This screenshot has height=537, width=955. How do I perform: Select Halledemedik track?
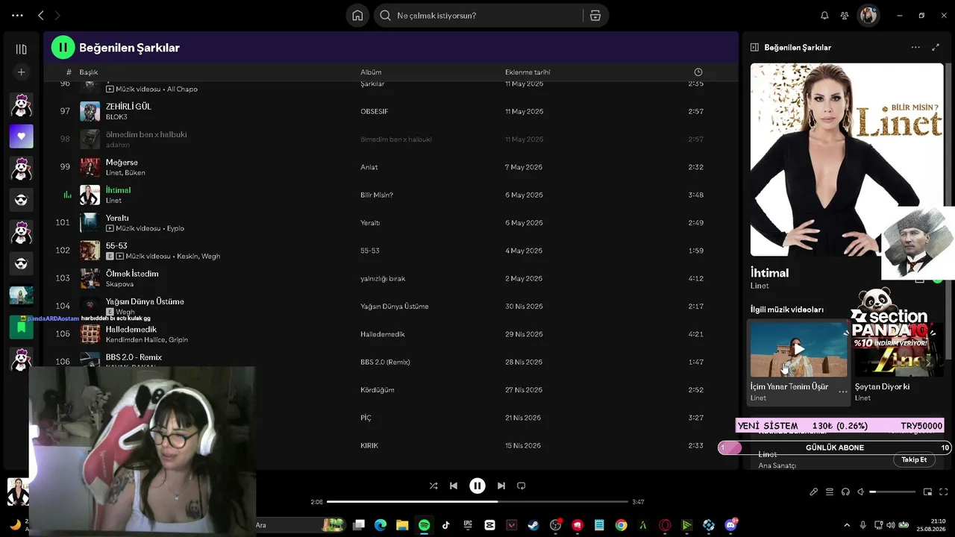pyautogui.click(x=131, y=329)
